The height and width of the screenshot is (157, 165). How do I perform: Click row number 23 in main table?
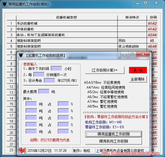coord(11,150)
